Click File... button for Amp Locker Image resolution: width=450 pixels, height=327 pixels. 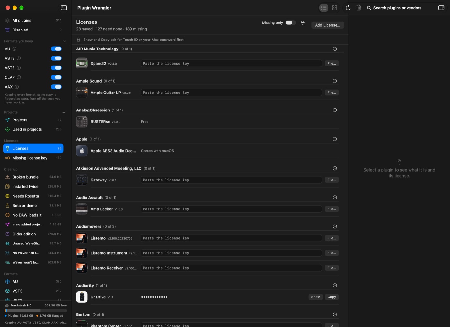pos(332,209)
